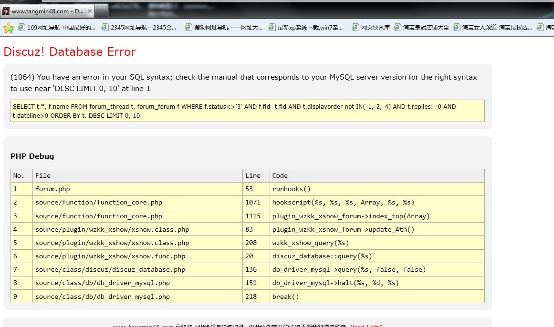Click the runhooks() code cell

(x=377, y=189)
